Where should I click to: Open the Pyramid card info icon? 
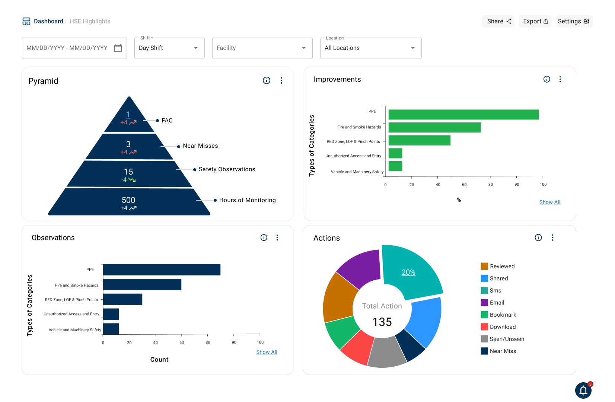coord(267,80)
